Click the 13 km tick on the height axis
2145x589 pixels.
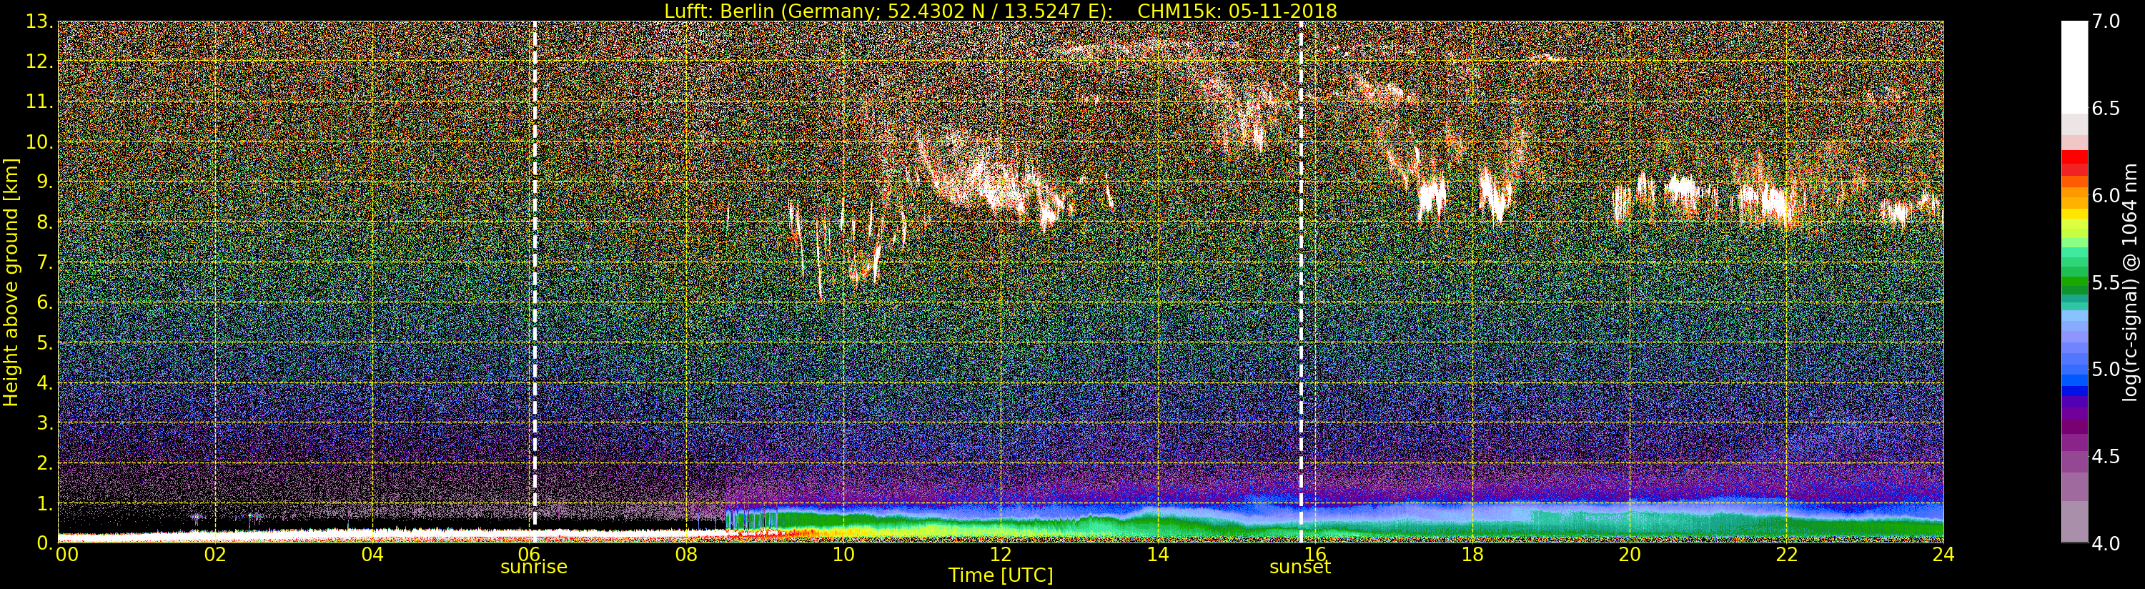coord(40,21)
